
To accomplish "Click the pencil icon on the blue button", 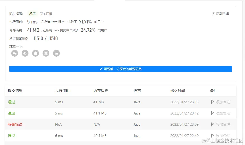I will click(x=101, y=69).
